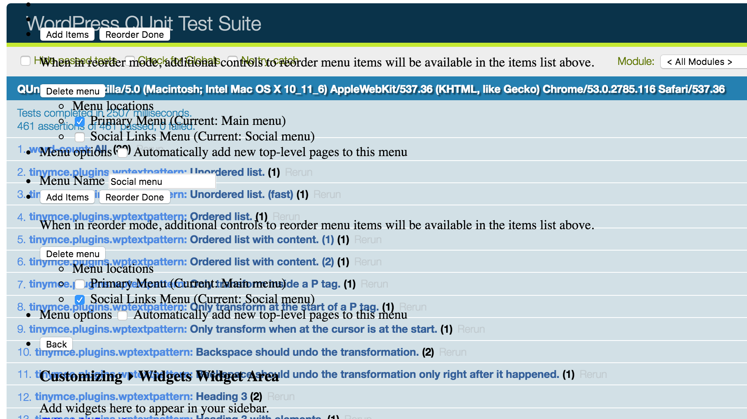Toggle Hide passed tests checkbox
The image size is (747, 419).
[x=25, y=61]
